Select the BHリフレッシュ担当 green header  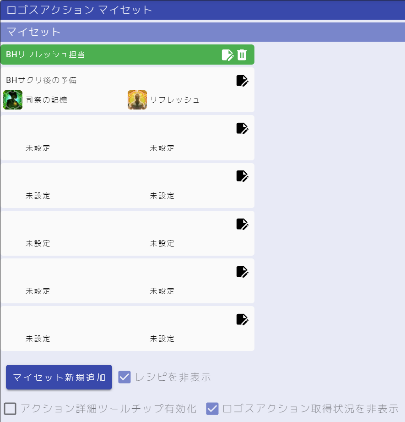(127, 55)
